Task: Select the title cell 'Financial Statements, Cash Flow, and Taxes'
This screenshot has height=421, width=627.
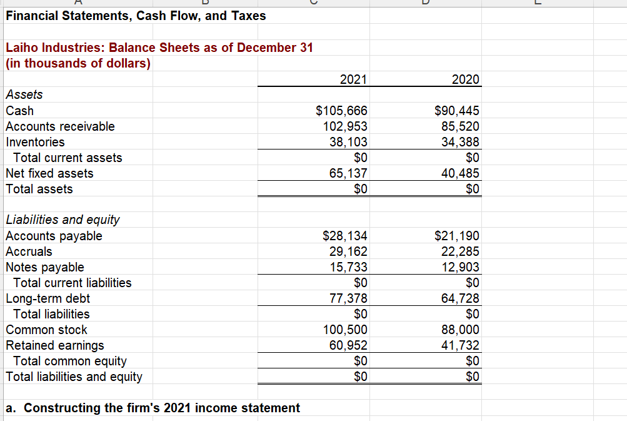Action: point(136,16)
